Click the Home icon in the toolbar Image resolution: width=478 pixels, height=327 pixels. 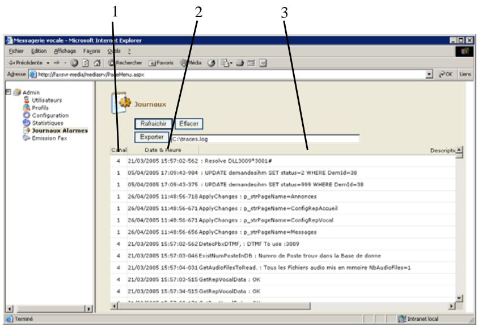pyautogui.click(x=97, y=63)
